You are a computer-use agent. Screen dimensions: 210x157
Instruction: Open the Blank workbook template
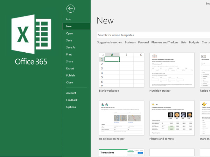pyautogui.click(x=122, y=70)
